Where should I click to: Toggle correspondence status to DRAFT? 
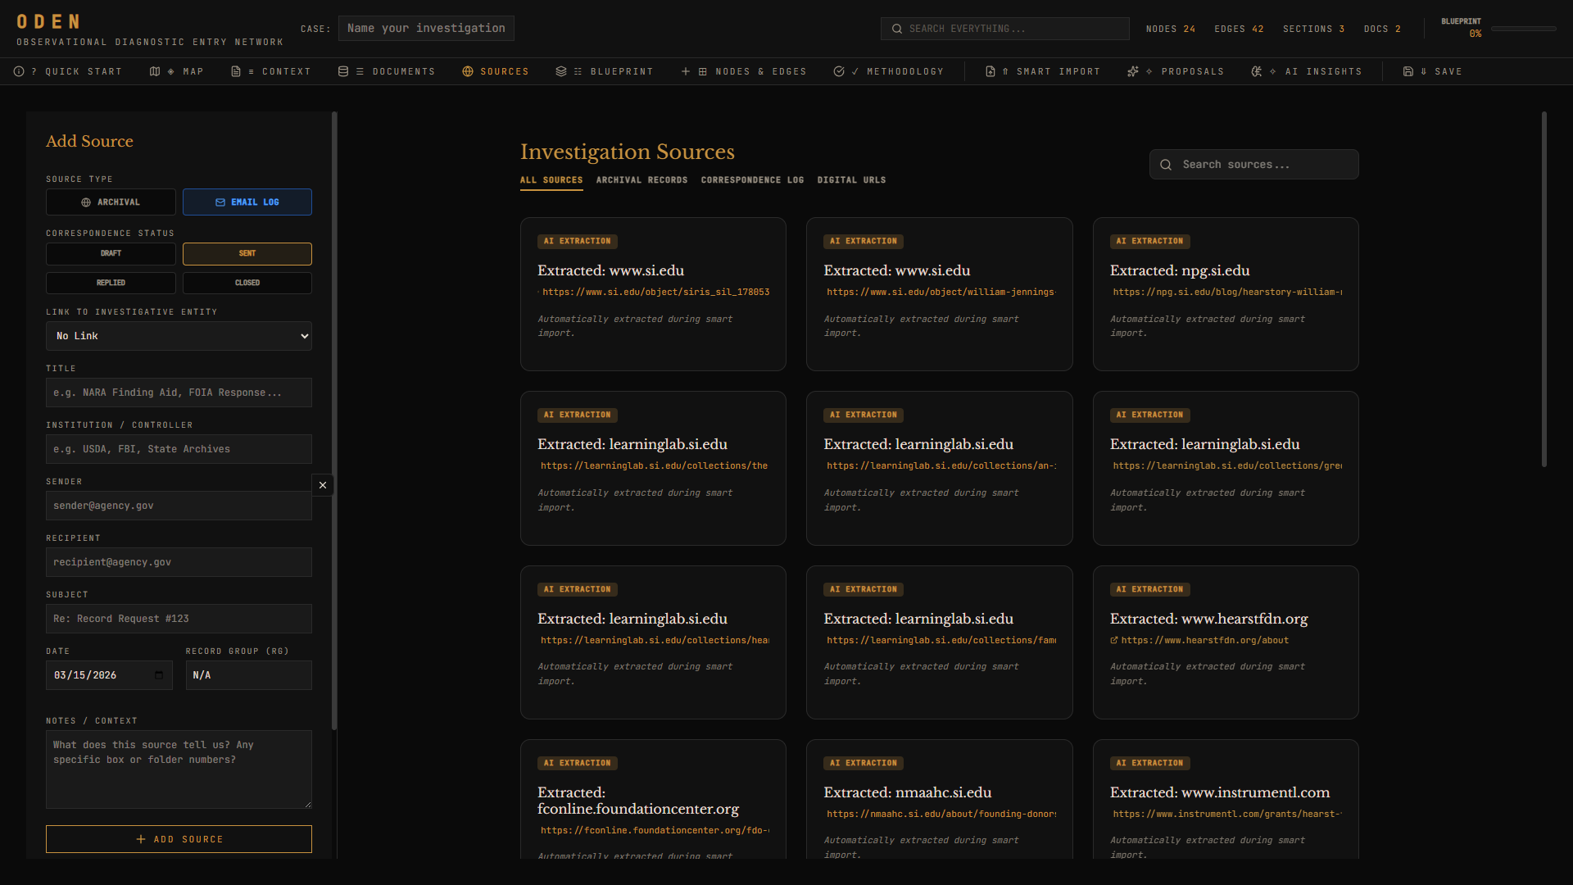[x=111, y=253]
